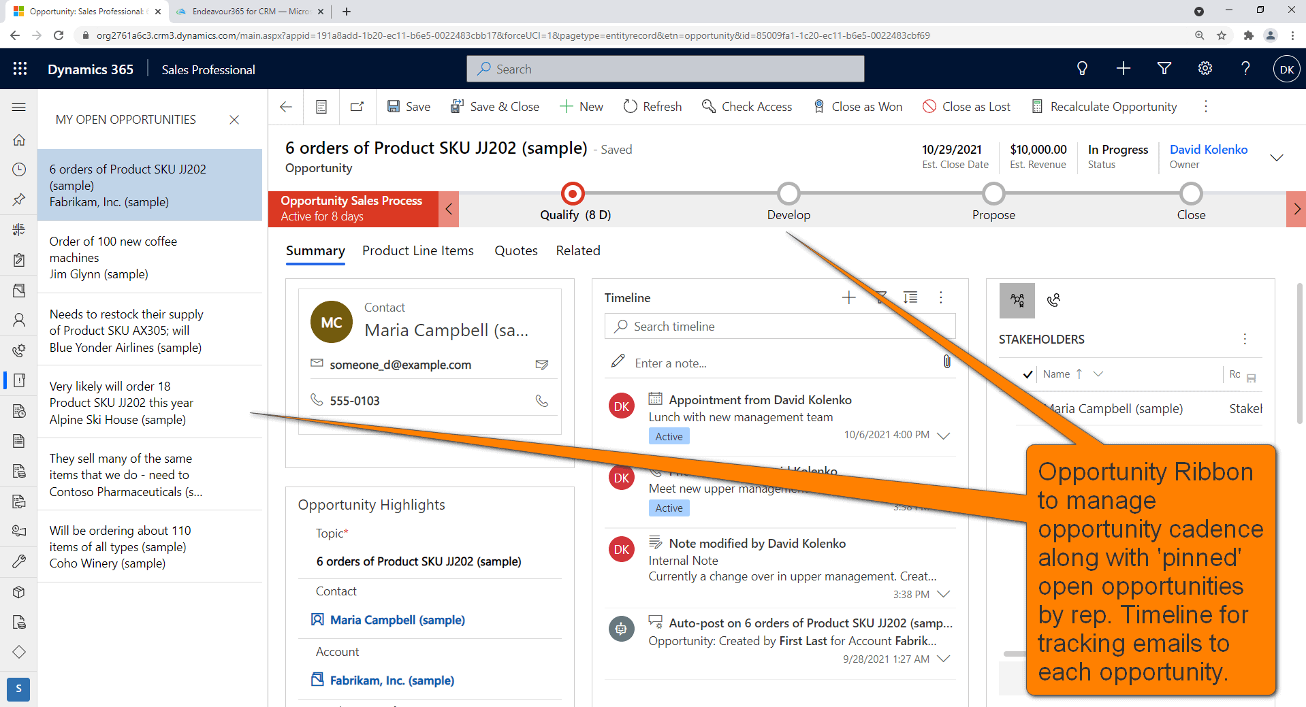This screenshot has width=1306, height=707.
Task: Expand the appointment item chevron in timeline
Action: click(944, 435)
